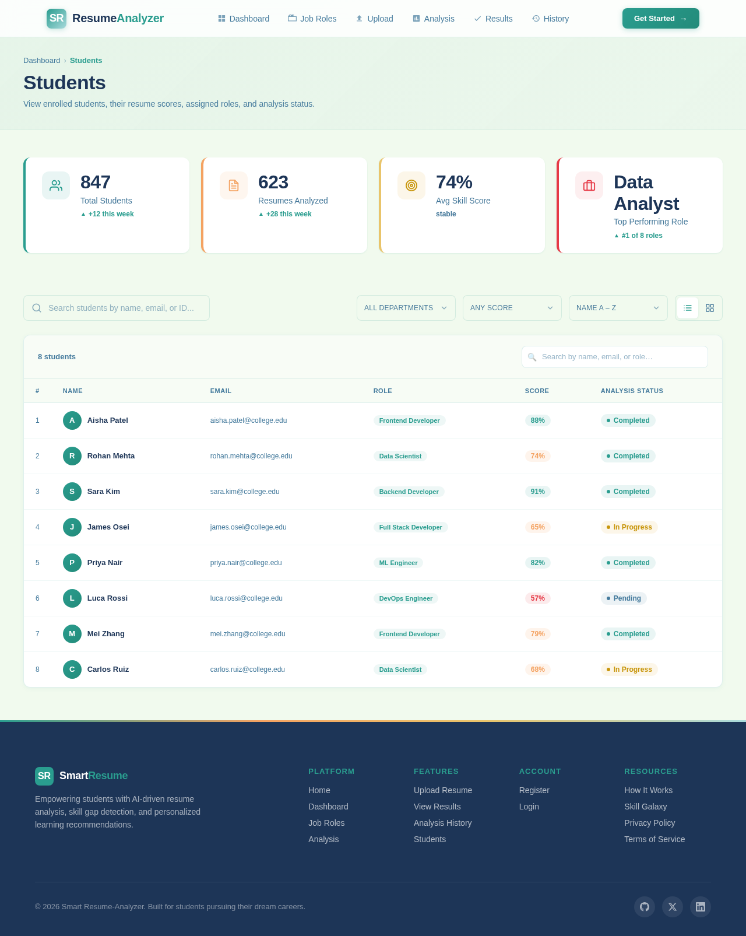Click the Avg Skill Score target icon
This screenshot has width=746, height=936.
(411, 185)
